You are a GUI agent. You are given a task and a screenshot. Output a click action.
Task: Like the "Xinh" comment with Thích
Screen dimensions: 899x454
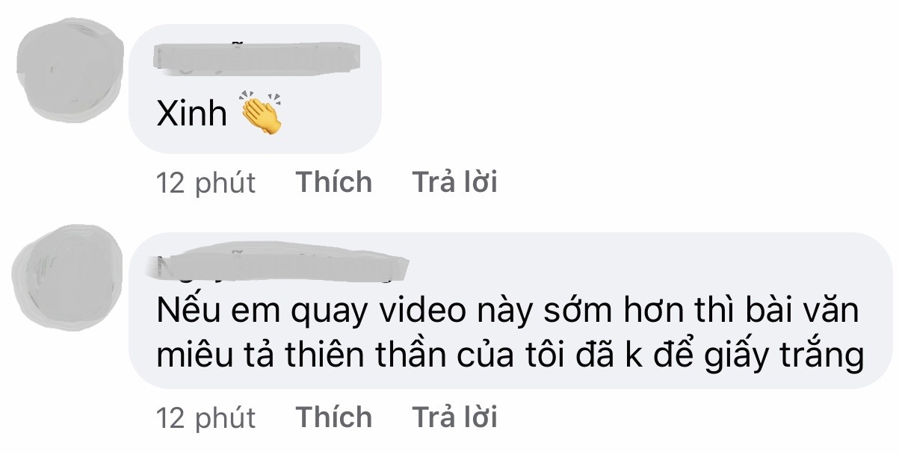[x=334, y=182]
